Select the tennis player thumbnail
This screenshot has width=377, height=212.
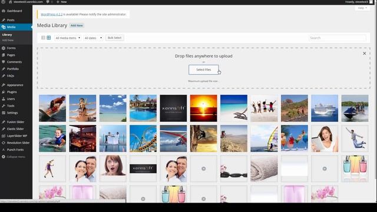(x=52, y=168)
